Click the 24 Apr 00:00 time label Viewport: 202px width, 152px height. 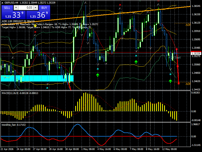click(23, 149)
